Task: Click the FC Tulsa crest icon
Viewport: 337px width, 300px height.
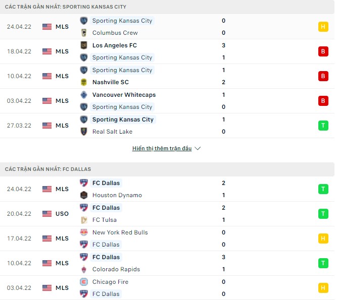Action: coord(84,220)
